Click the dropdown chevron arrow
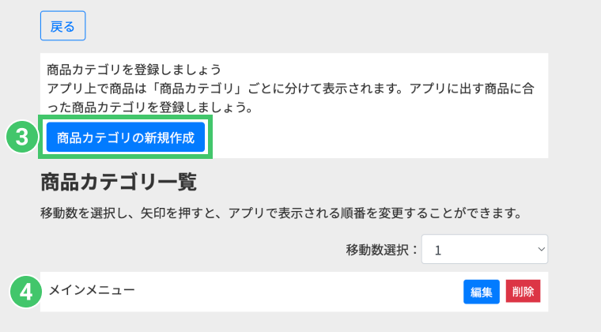This screenshot has height=332, width=601. pos(541,249)
